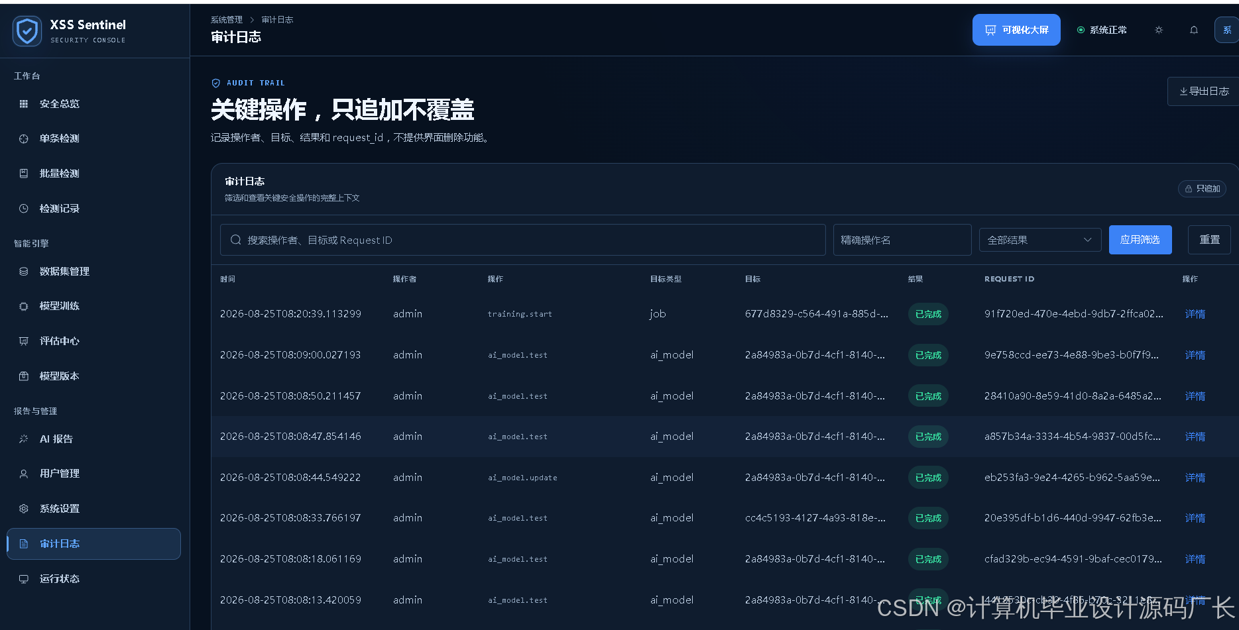Viewport: 1239px width, 630px height.
Task: Open 详情 for ai_model.update row
Action: (x=1195, y=478)
